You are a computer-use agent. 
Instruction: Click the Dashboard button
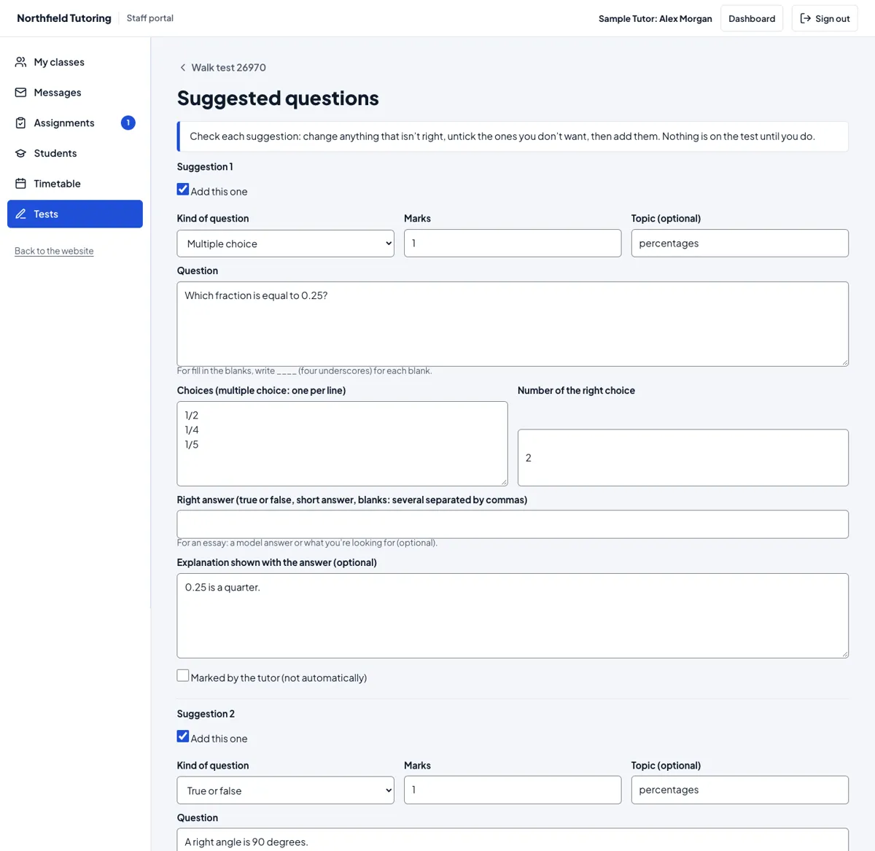point(752,18)
